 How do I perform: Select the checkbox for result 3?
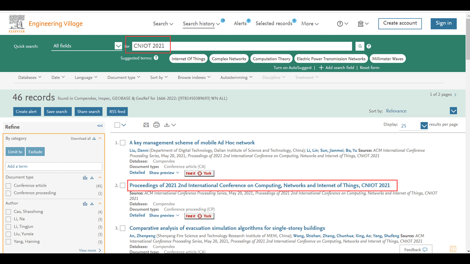[123, 228]
